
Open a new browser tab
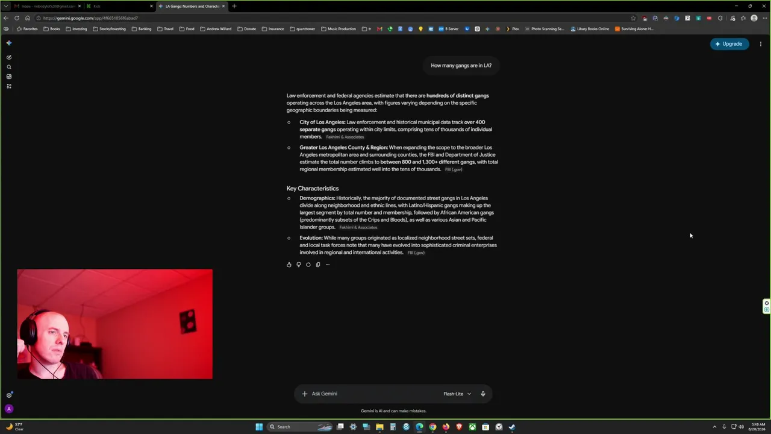click(234, 6)
